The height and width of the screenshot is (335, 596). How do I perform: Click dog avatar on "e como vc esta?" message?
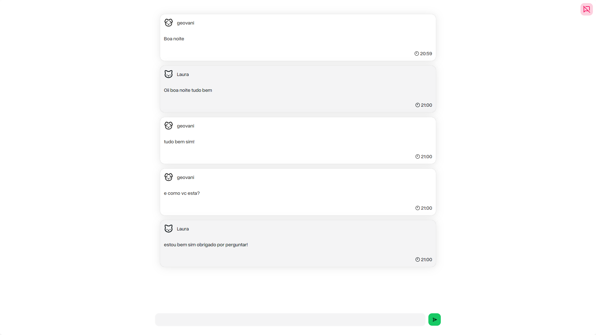point(169,177)
